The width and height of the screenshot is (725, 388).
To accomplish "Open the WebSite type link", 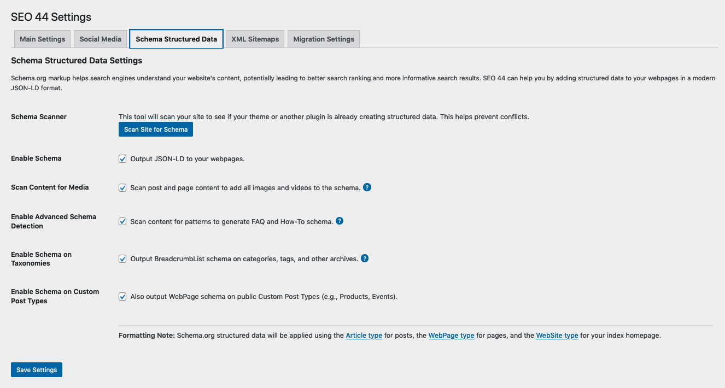I will pyautogui.click(x=557, y=335).
